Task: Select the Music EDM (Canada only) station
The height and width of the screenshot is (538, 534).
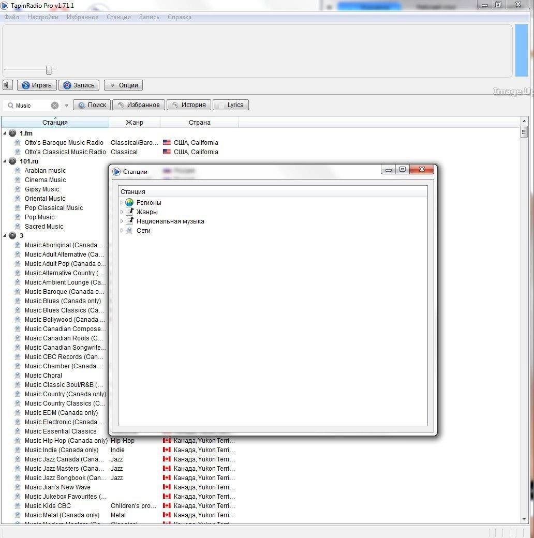Action: (x=61, y=413)
